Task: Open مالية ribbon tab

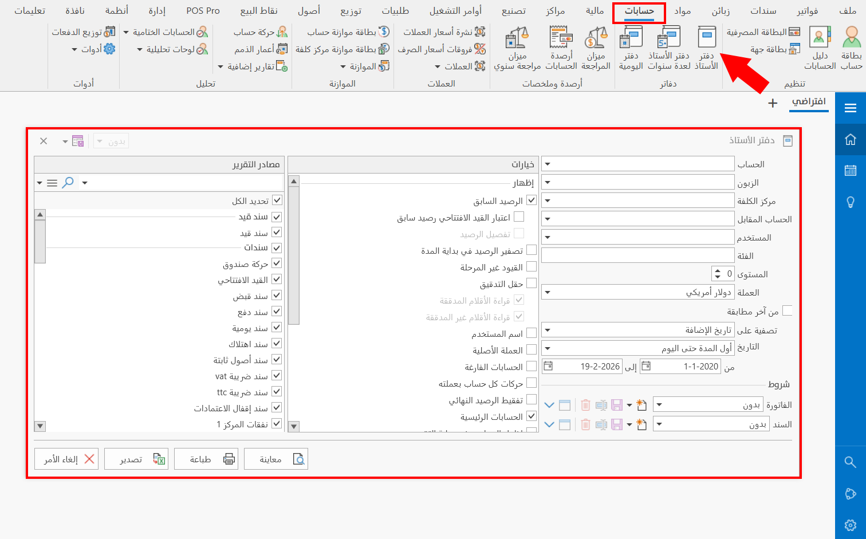Action: pyautogui.click(x=595, y=11)
